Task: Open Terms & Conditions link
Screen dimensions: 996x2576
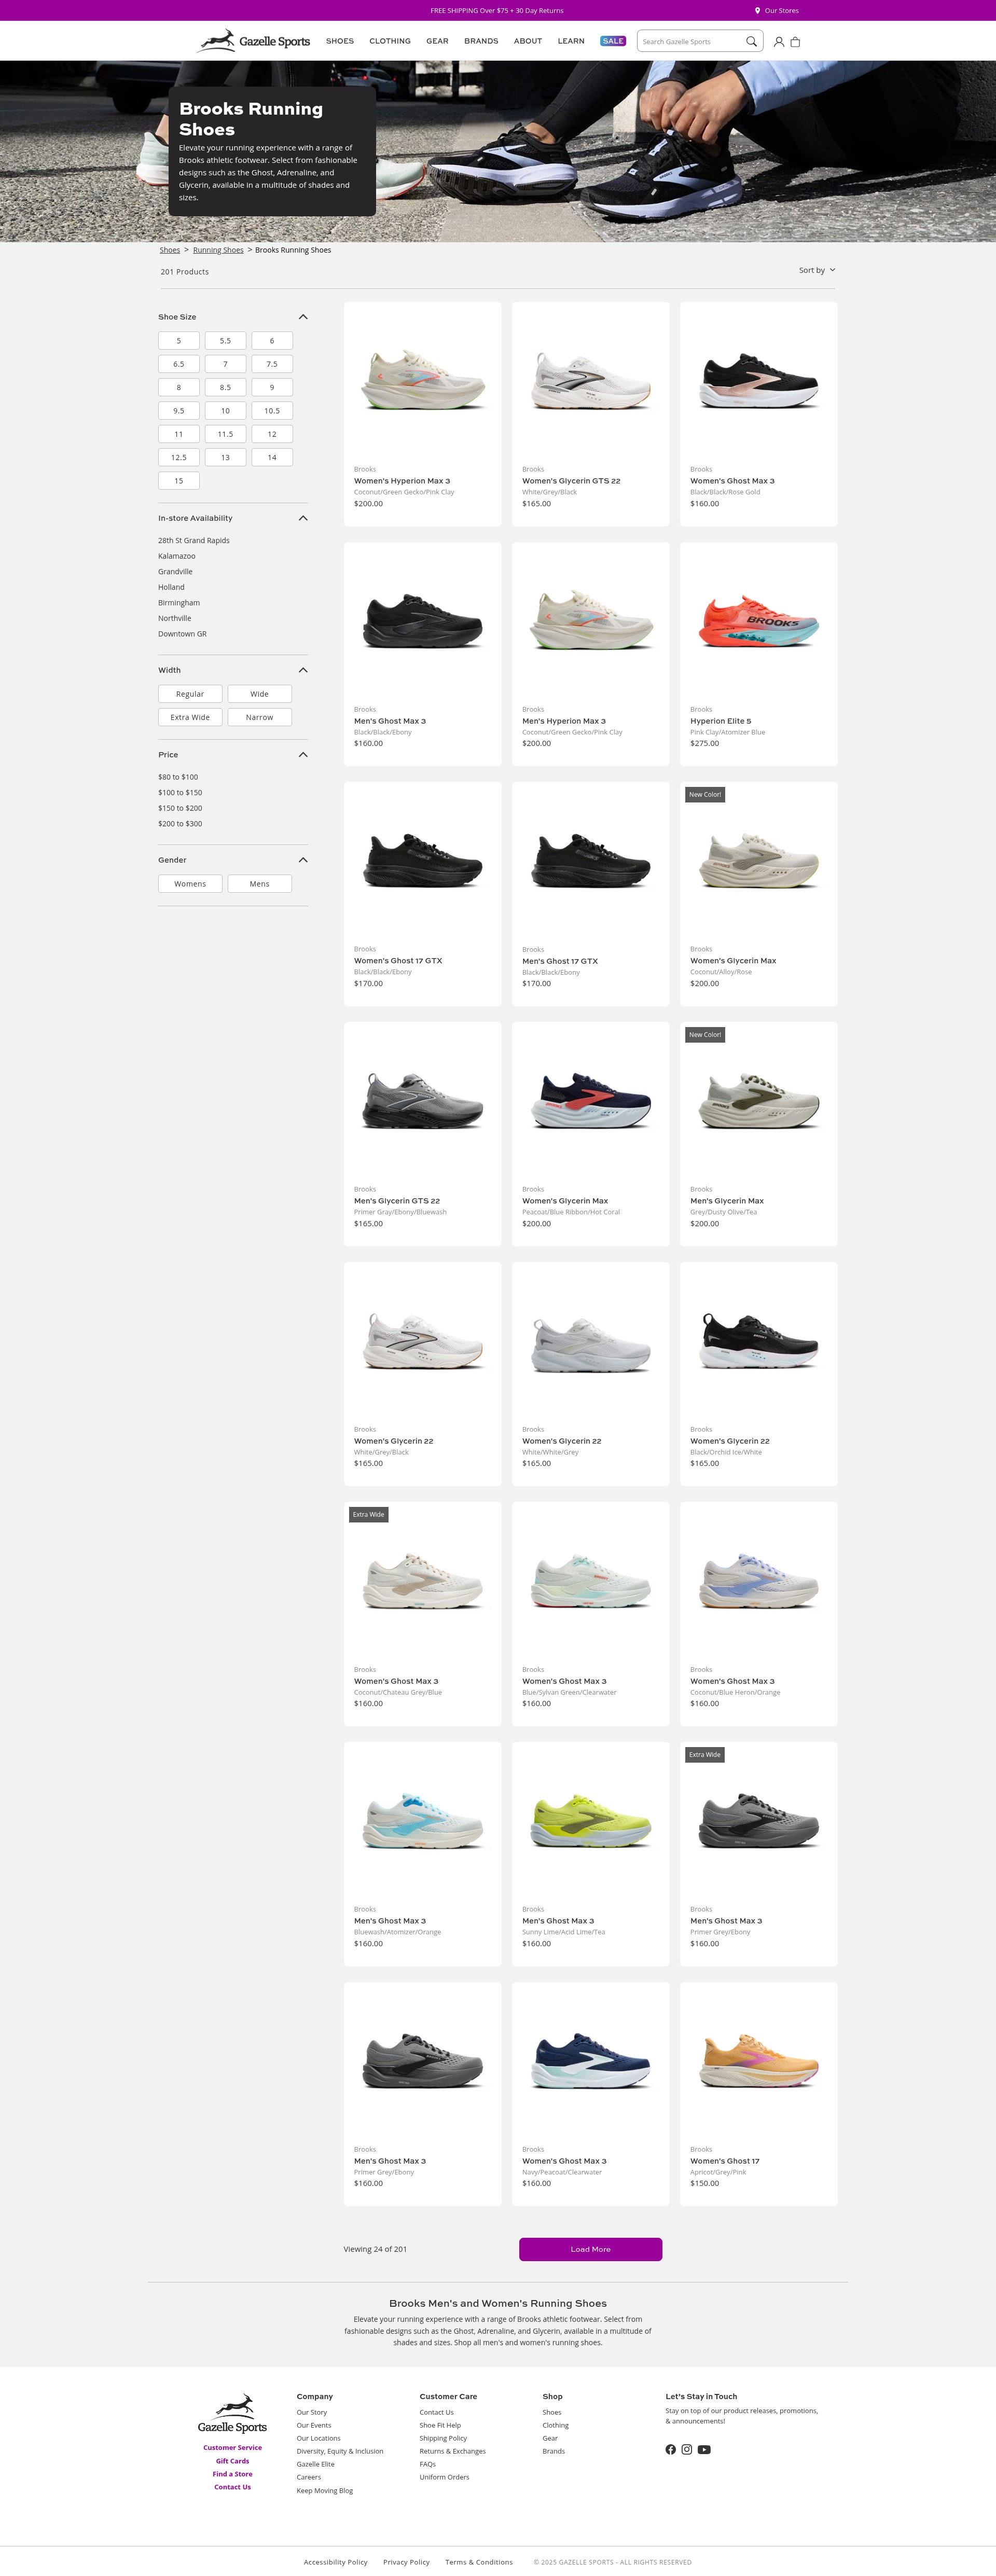Action: click(x=479, y=2562)
